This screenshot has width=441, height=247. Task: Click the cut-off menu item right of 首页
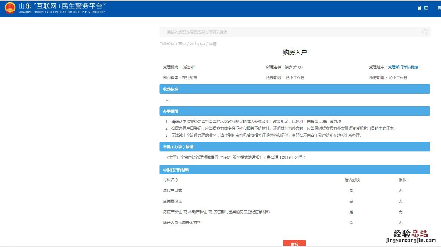point(439,8)
